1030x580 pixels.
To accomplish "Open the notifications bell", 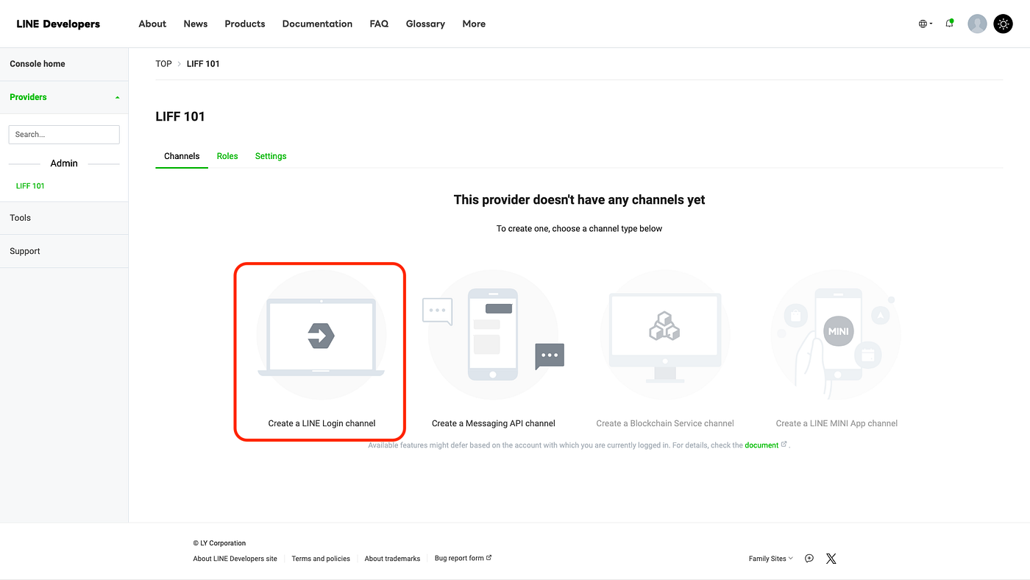I will (x=950, y=24).
